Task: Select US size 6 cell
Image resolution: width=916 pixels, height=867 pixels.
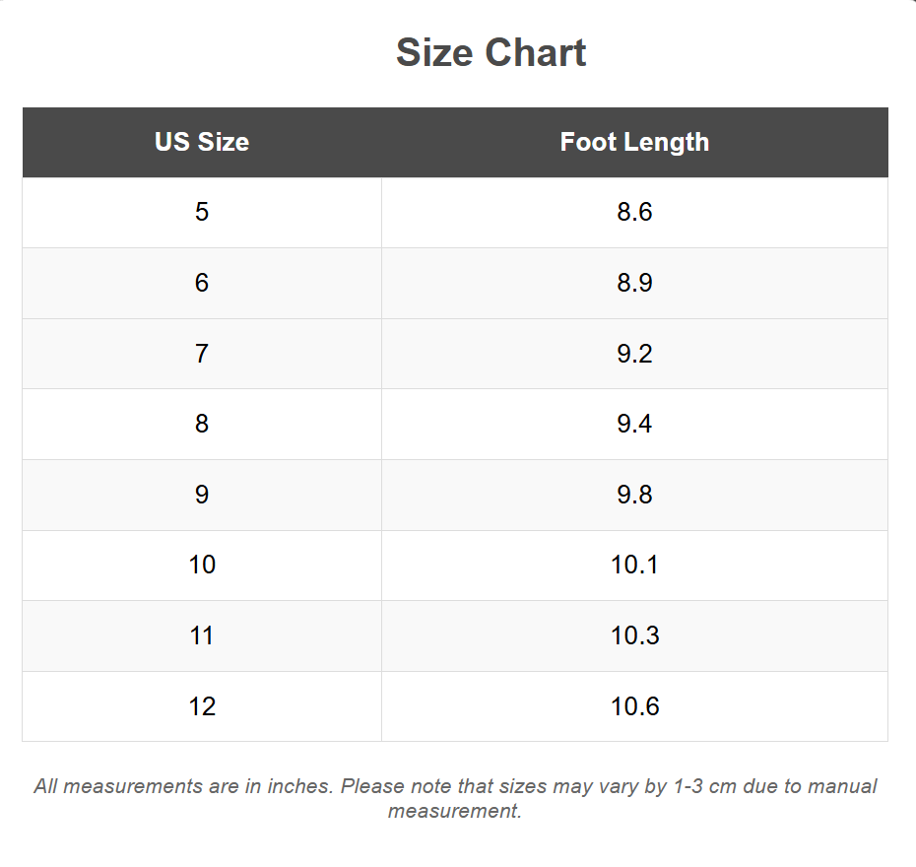Action: click(x=202, y=283)
